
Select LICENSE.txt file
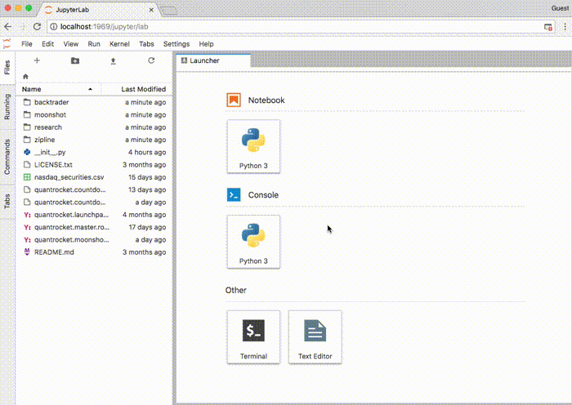pyautogui.click(x=94, y=165)
